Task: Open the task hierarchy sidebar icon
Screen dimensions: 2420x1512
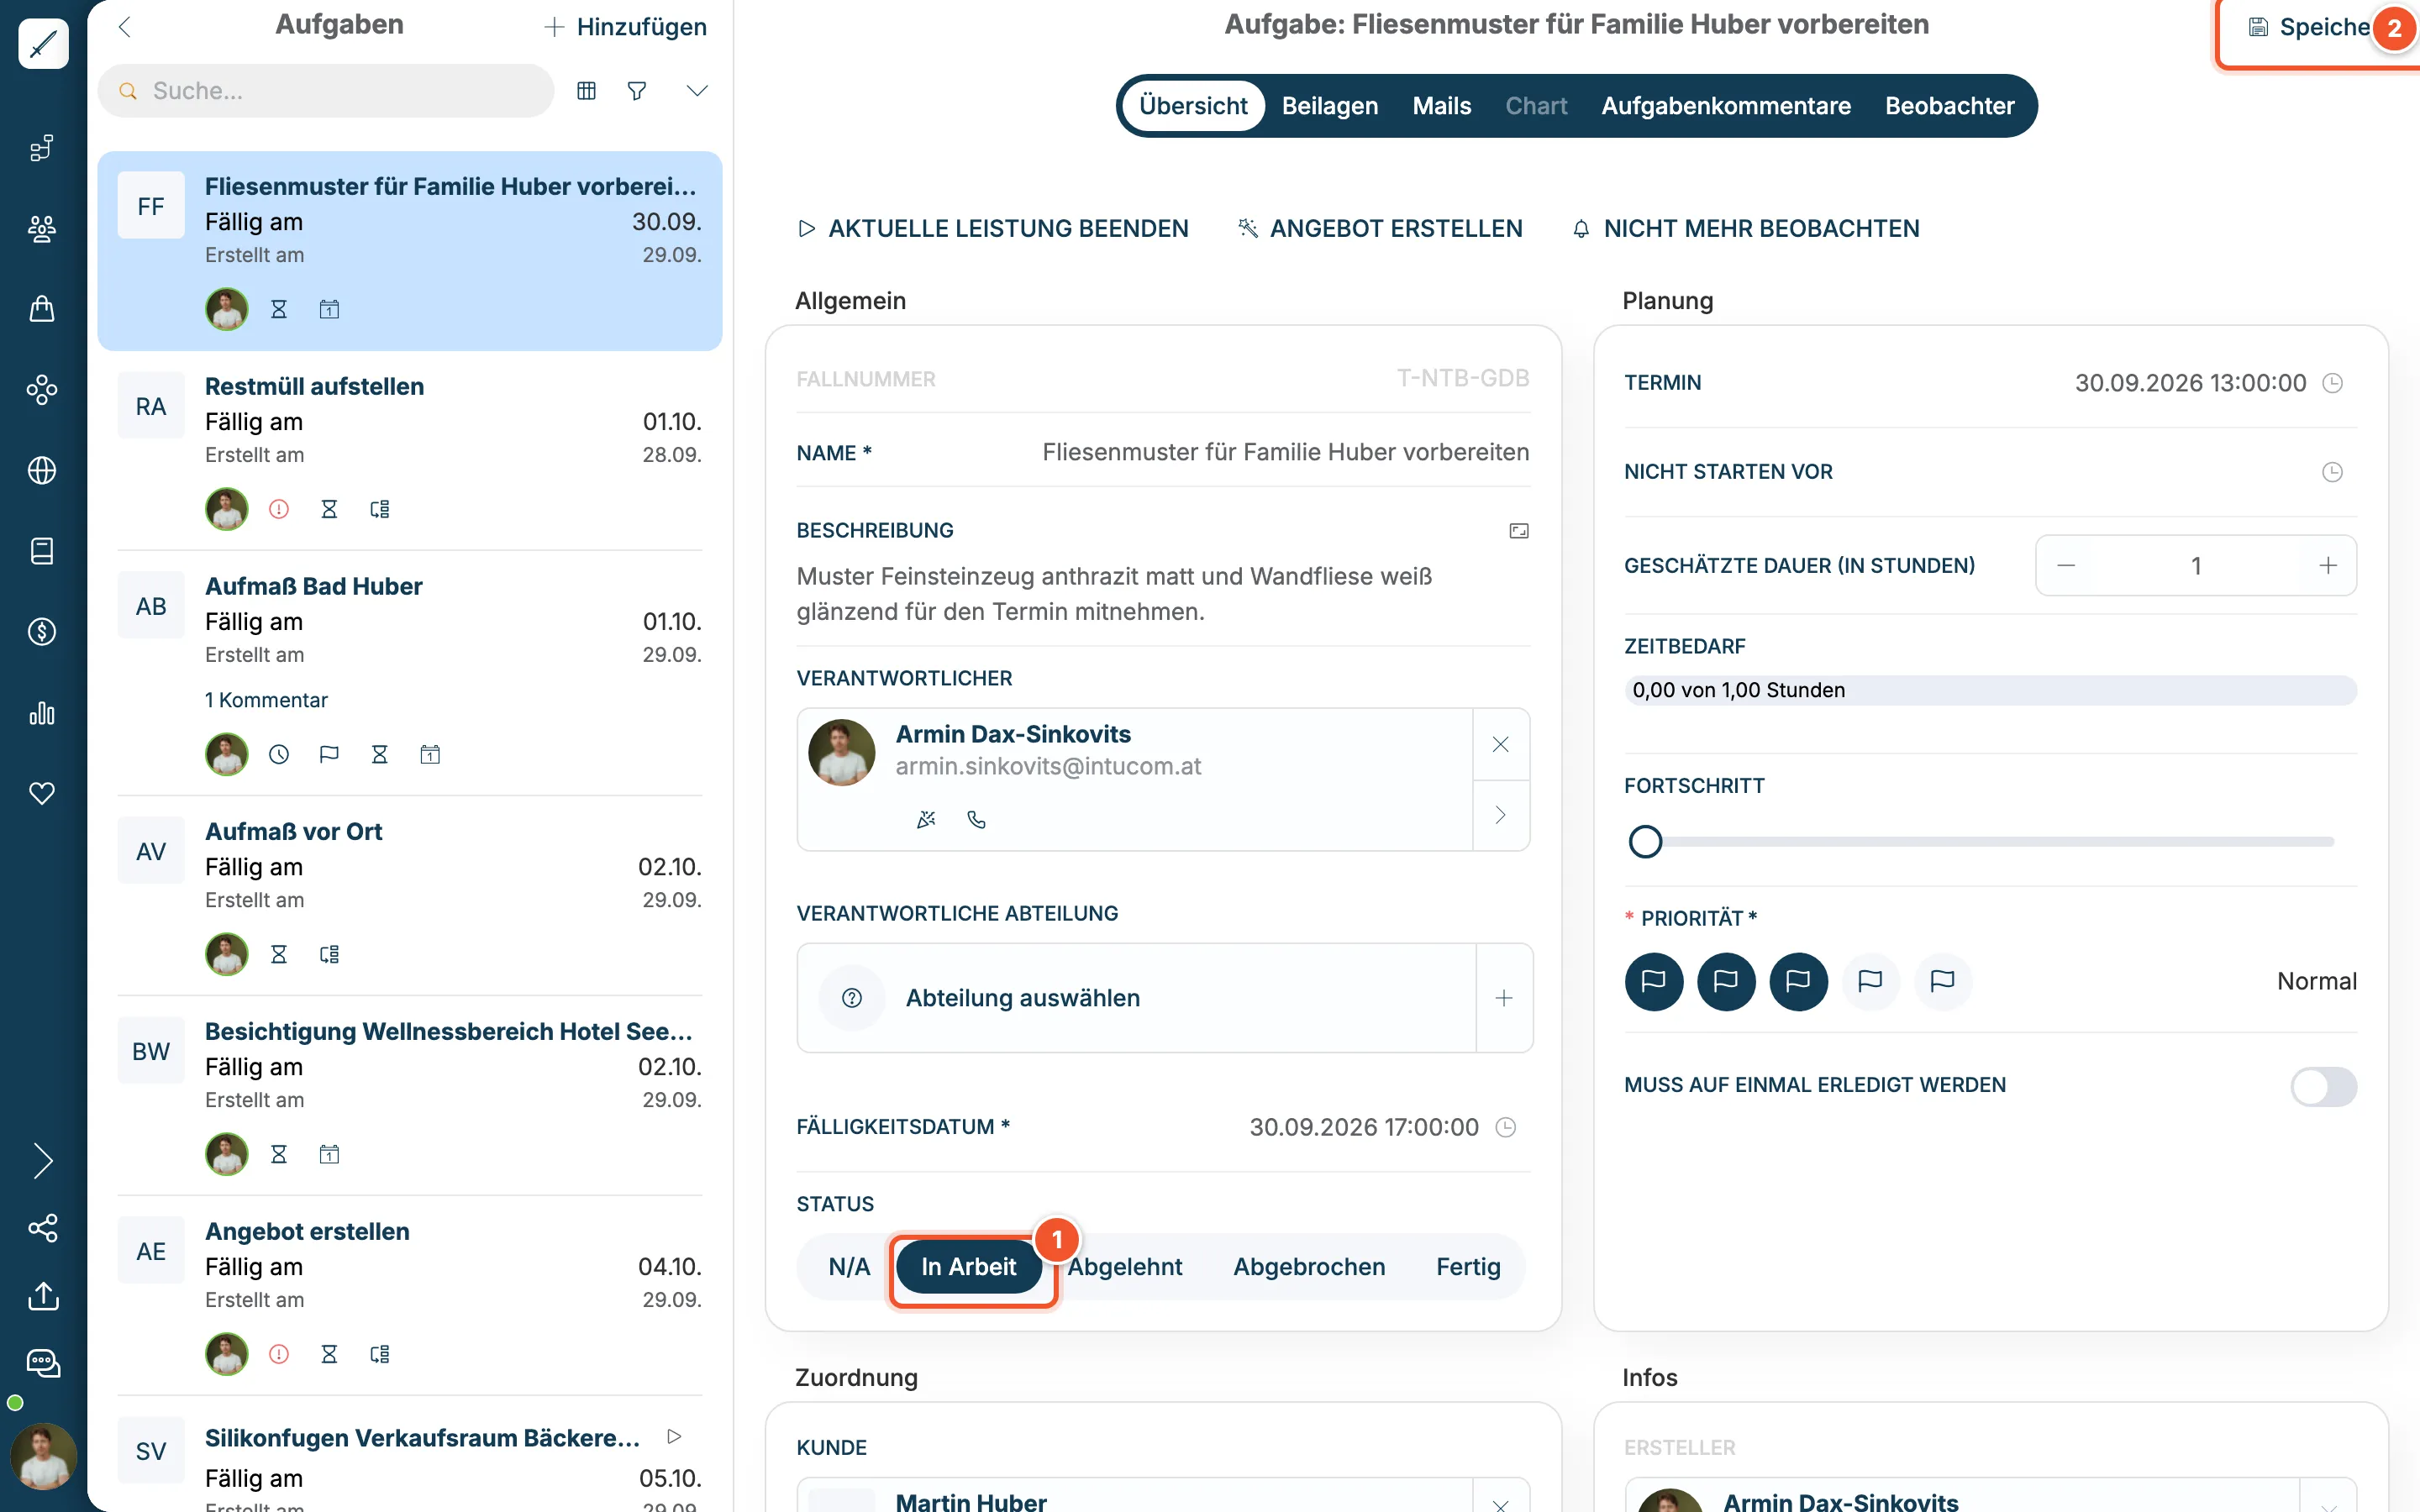Action: [42, 148]
